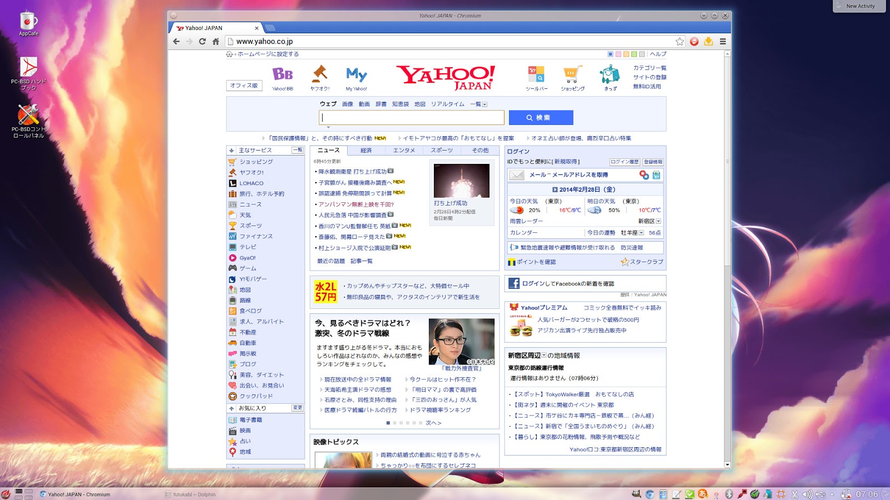Go back to the previous page
Viewport: 890px width, 500px height.
176,41
